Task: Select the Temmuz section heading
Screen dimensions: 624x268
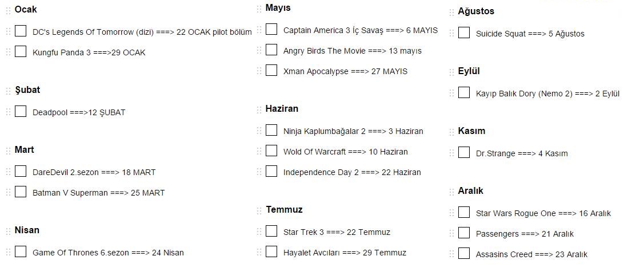Action: tap(284, 210)
